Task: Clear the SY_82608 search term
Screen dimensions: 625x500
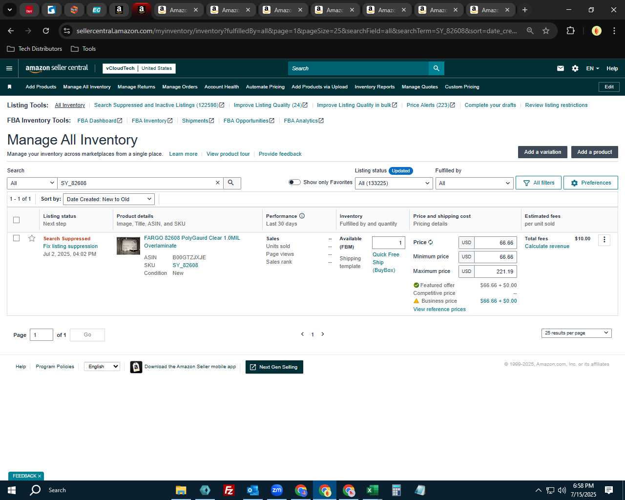Action: point(218,183)
